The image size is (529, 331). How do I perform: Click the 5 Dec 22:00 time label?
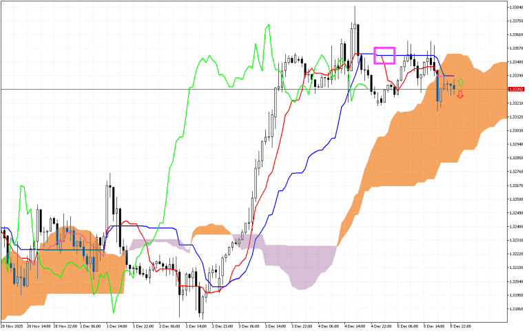click(461, 326)
